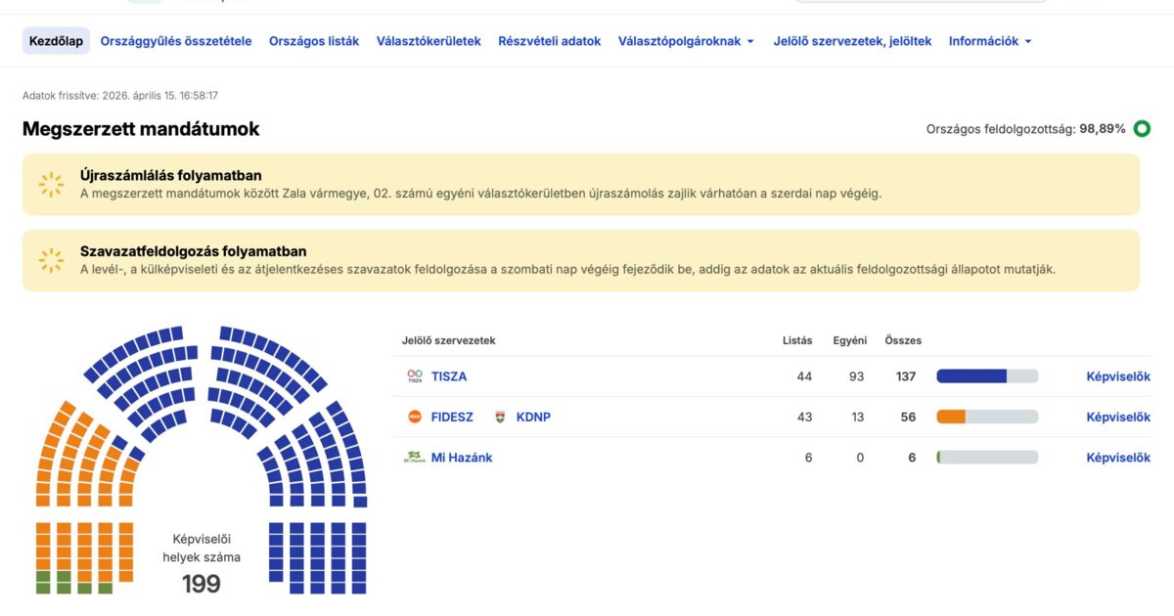
Task: Open Jelölő szervezetek, jelöltek page
Action: pyautogui.click(x=852, y=41)
